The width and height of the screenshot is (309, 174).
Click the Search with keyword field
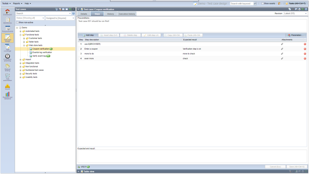[242, 4]
